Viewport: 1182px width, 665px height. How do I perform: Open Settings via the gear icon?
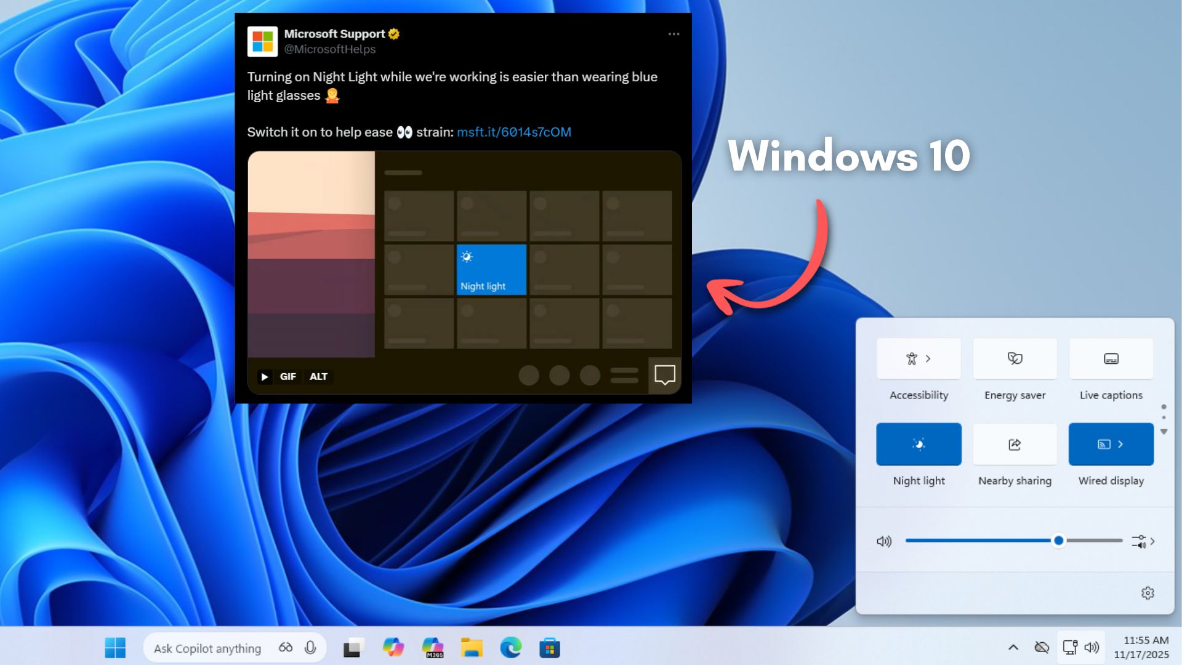[x=1148, y=593]
